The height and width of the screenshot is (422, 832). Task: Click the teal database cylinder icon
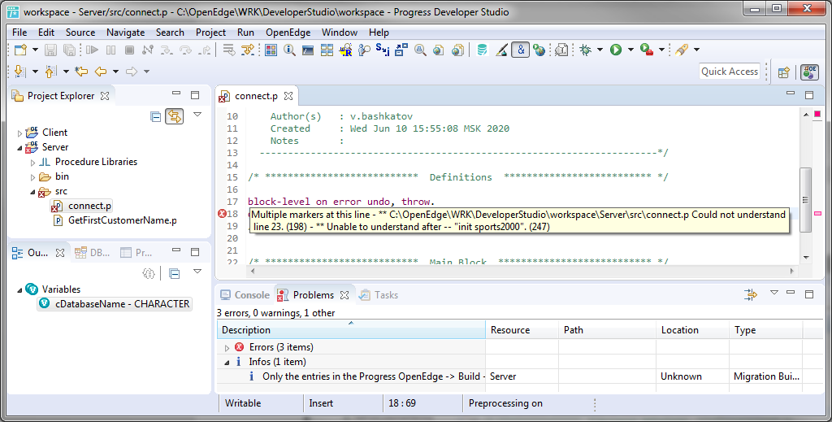(482, 50)
